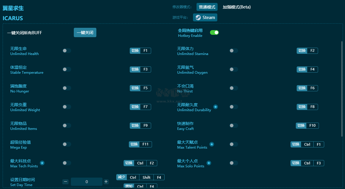Click the 一键关闭所有BUFF label
Screen dimensions: 345x189
(24, 33)
